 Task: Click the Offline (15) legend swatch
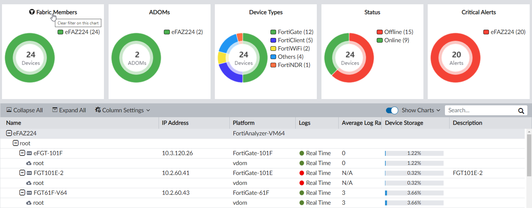pos(380,32)
